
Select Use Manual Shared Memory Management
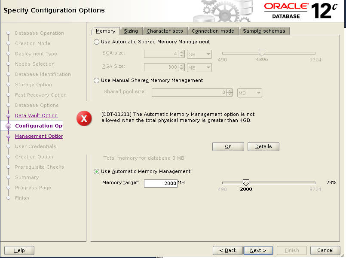pyautogui.click(x=96, y=81)
